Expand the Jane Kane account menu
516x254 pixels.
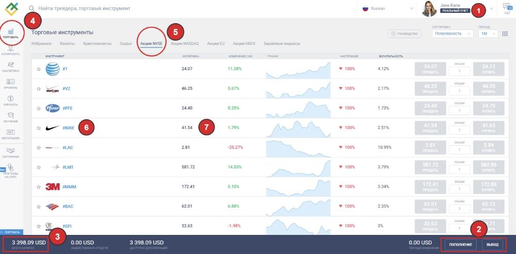pos(492,9)
